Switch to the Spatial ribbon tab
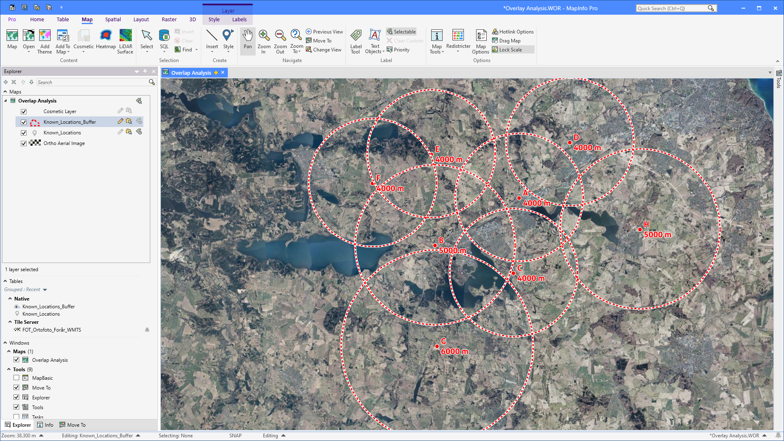 tap(113, 19)
